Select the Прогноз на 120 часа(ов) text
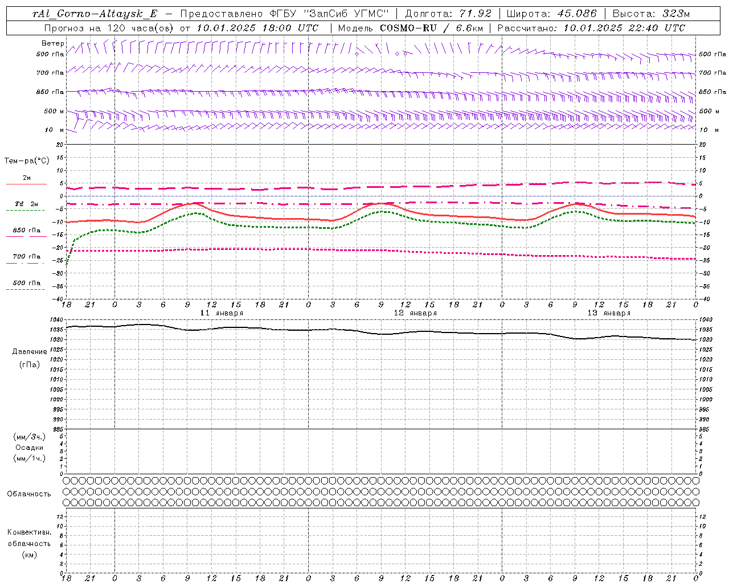 coord(108,28)
